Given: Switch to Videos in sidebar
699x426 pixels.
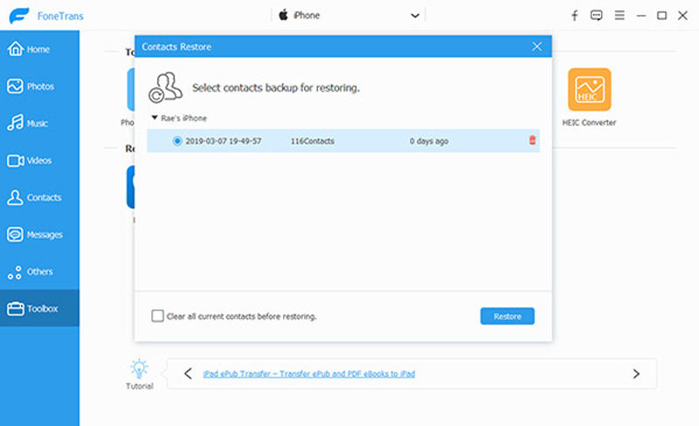Looking at the screenshot, I should click(x=39, y=161).
